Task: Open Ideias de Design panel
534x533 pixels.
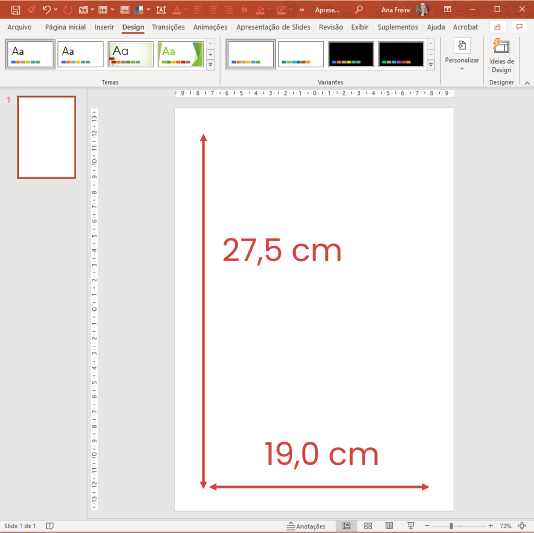Action: pos(501,56)
